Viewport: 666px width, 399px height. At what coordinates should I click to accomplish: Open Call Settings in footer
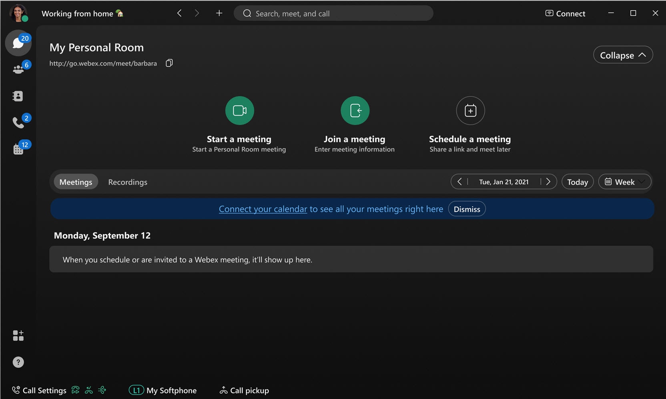39,390
